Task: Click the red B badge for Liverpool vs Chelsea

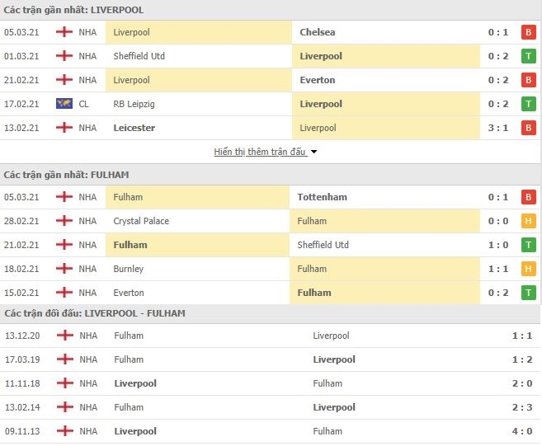Action: click(x=528, y=32)
